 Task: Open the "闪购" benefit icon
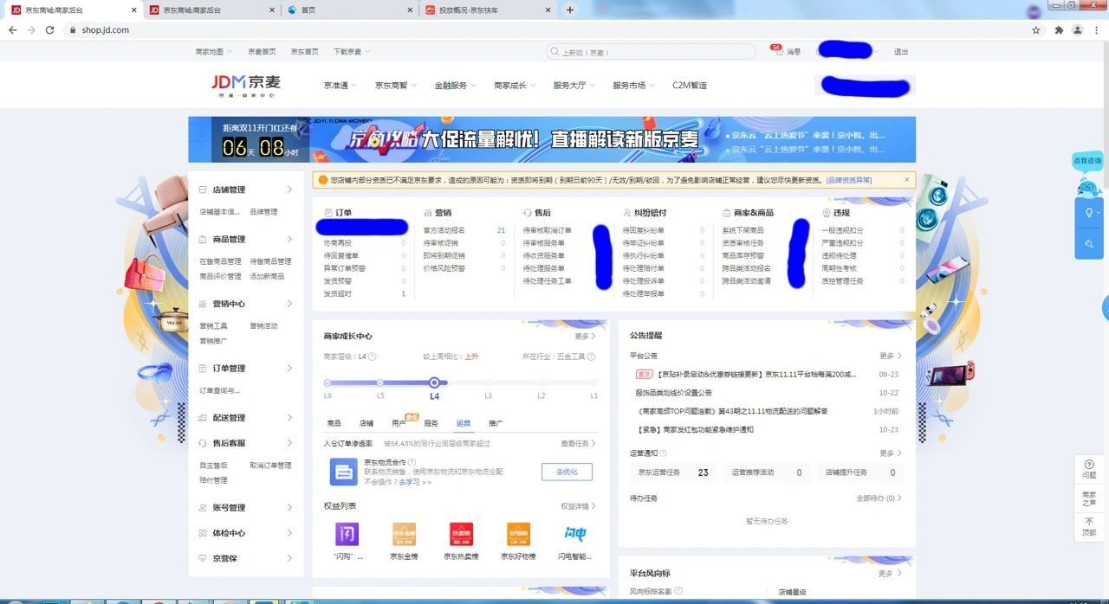347,534
